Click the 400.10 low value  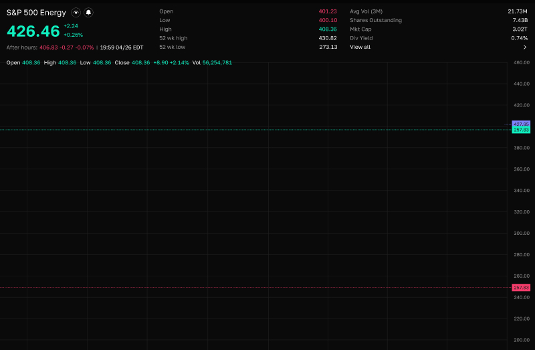tap(328, 20)
